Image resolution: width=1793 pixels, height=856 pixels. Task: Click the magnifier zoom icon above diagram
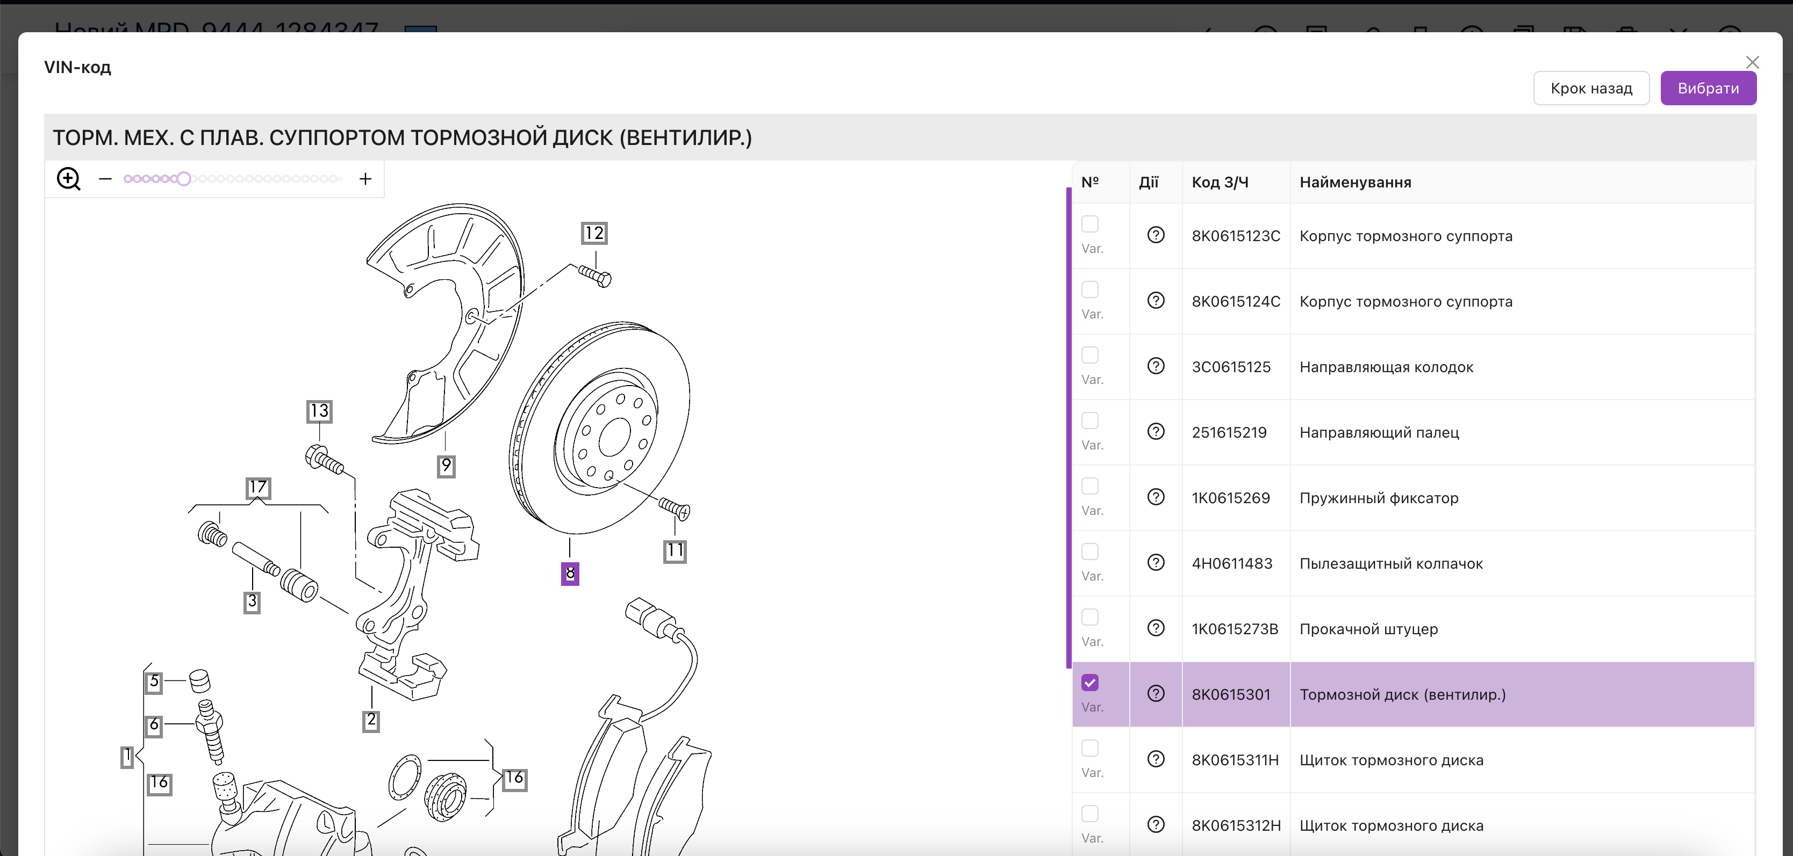(x=68, y=179)
